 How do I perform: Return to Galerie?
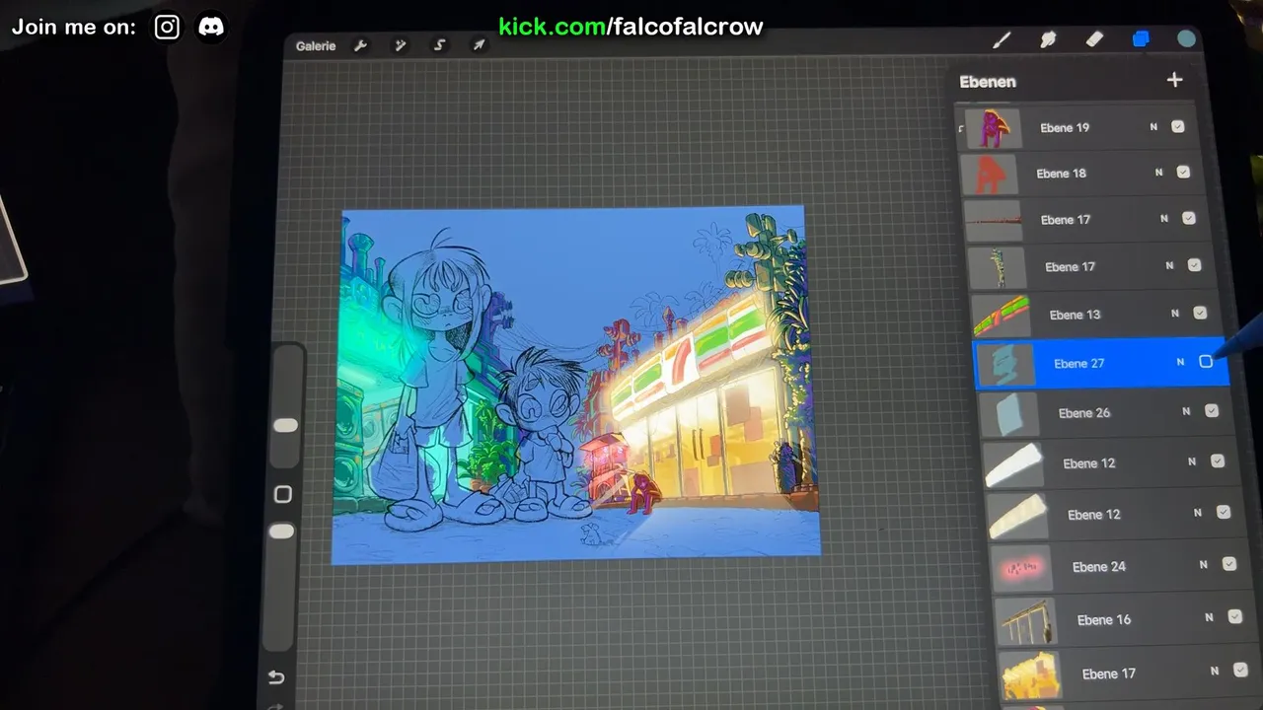point(316,46)
